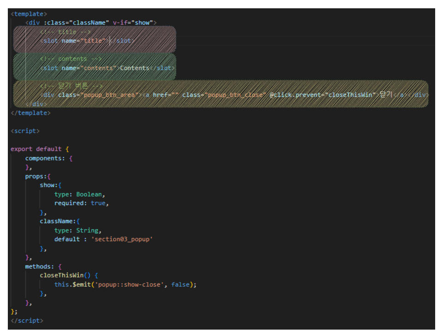Click the closing /script tag
Screen dimensions: 443x331
(27, 321)
